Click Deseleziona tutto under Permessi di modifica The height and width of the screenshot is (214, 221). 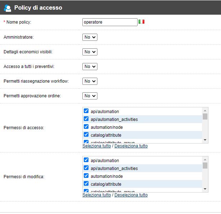pyautogui.click(x=131, y=195)
